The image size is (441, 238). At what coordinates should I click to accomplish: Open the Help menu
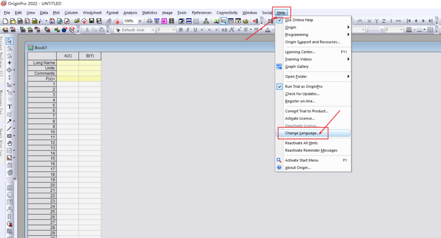tap(281, 13)
